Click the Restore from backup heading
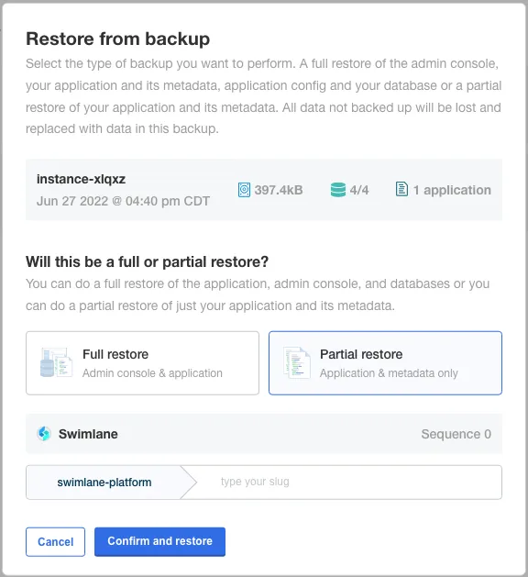This screenshot has height=577, width=528. [x=117, y=39]
